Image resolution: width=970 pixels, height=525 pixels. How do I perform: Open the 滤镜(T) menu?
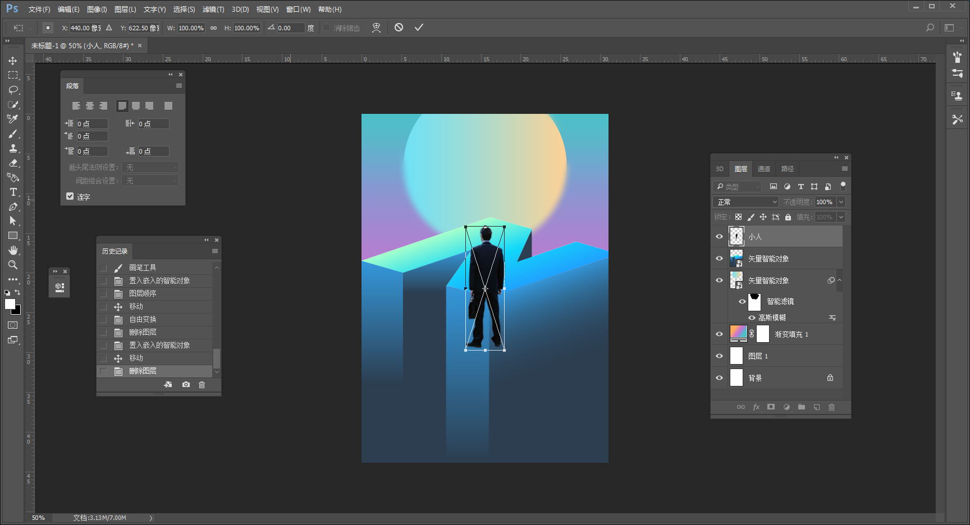tap(213, 10)
